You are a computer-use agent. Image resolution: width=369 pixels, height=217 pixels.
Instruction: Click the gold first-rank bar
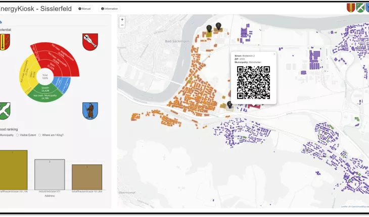[x=14, y=170]
